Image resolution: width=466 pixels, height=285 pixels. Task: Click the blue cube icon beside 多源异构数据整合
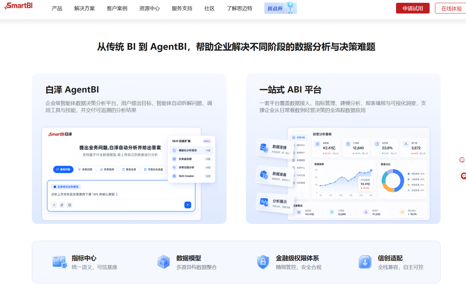[x=163, y=262]
